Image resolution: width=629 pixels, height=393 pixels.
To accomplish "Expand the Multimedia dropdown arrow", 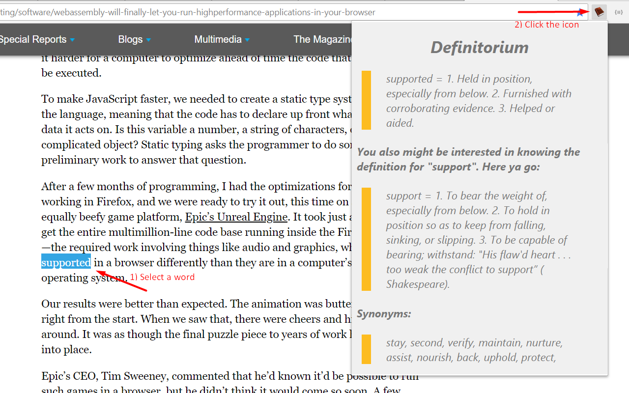I will click(247, 40).
